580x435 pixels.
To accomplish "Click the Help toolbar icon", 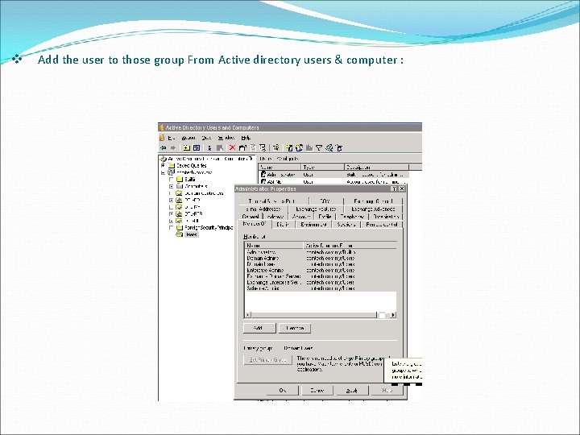I will (276, 148).
